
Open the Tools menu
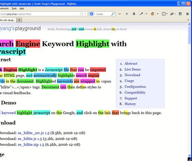(14, 8)
